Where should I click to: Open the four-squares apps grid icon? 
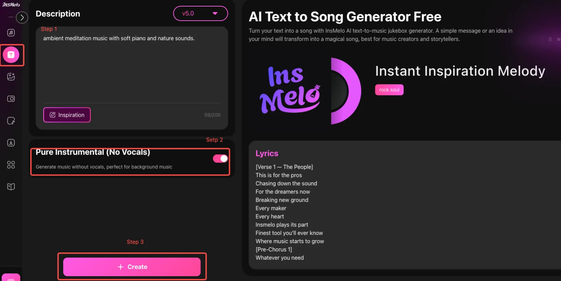[11, 165]
